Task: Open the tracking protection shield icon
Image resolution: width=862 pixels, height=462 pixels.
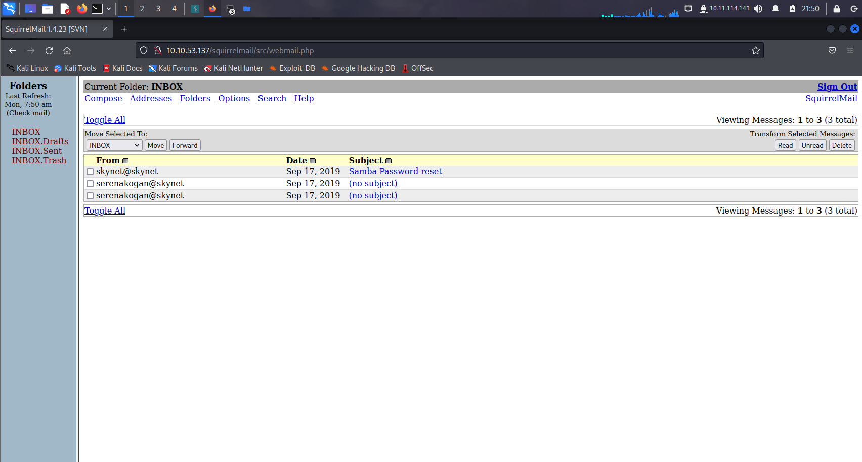Action: [x=144, y=50]
